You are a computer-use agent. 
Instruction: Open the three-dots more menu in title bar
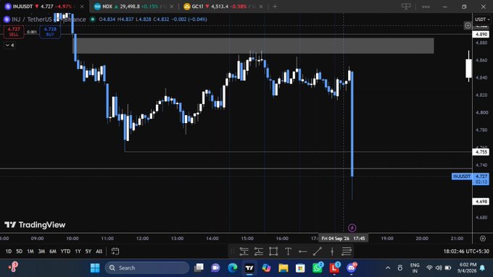(426, 7)
